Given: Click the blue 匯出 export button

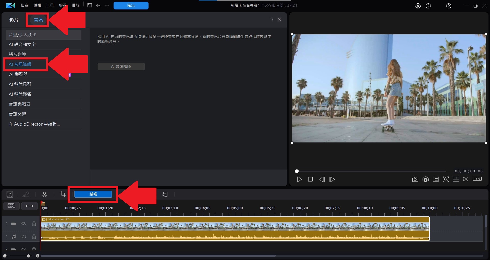Looking at the screenshot, I should point(131,6).
